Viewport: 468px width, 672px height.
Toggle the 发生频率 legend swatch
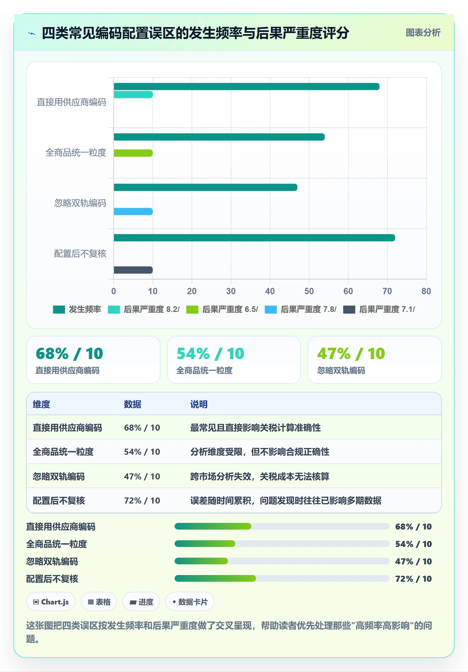(59, 310)
